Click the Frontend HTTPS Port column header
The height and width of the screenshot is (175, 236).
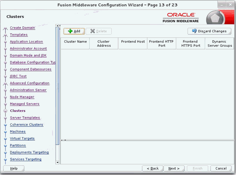coord(191,44)
